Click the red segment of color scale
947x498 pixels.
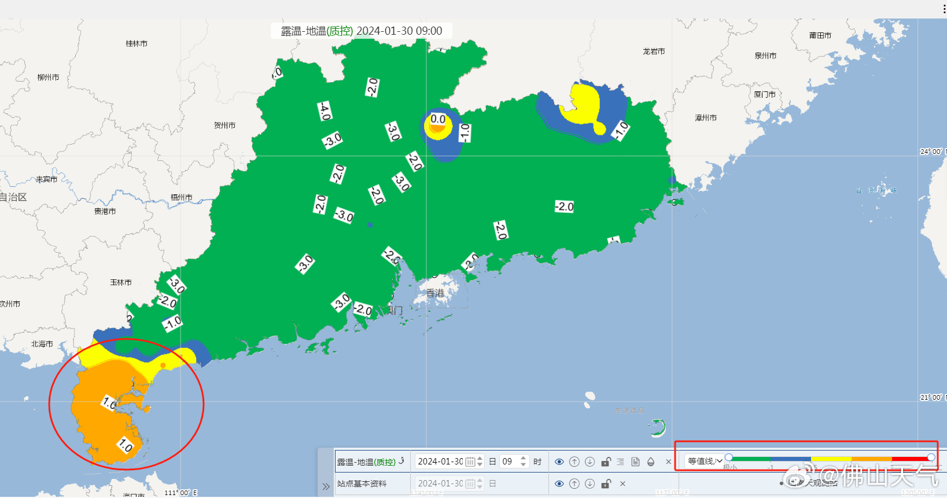click(911, 459)
